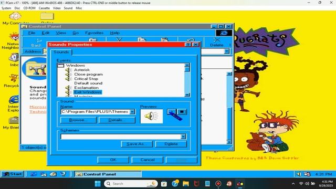
Task: Select the Asterisk sound event
Action: [82, 70]
